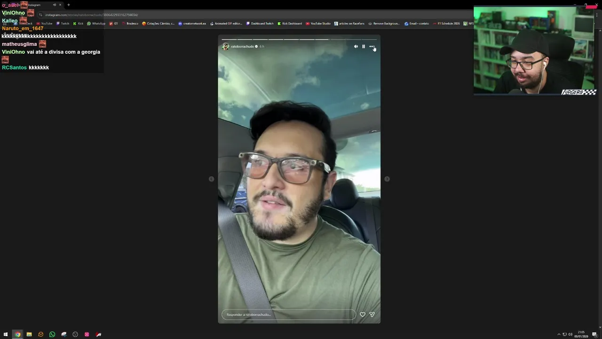Screen dimensions: 602x339
Task: Click the Chrome taskbar icon
Action: tap(17, 334)
